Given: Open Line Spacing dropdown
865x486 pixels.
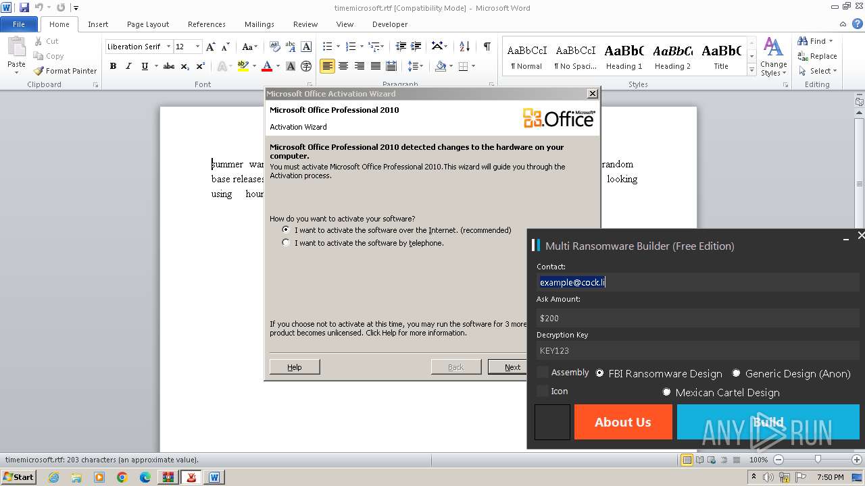Looking at the screenshot, I should click(416, 66).
